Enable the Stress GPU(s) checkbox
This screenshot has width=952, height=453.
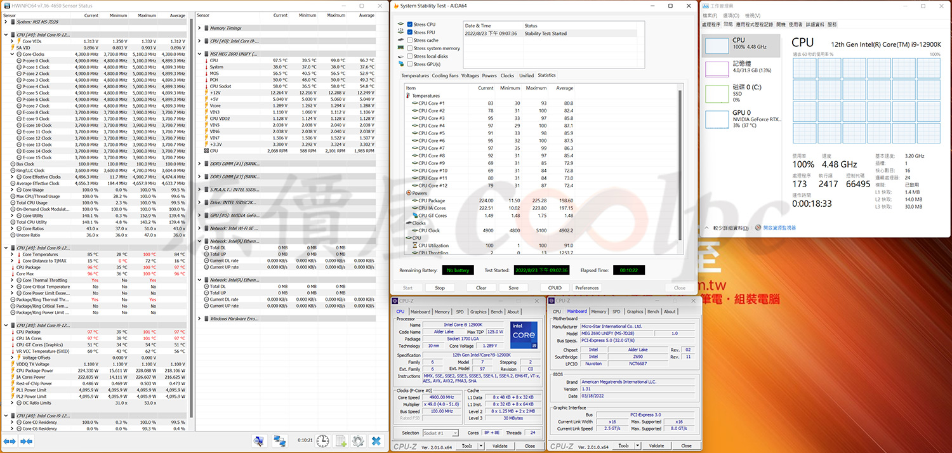pos(410,64)
